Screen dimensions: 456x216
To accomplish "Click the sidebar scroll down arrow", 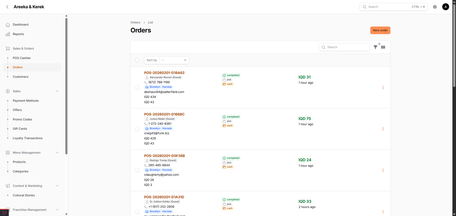I will [x=66, y=214].
